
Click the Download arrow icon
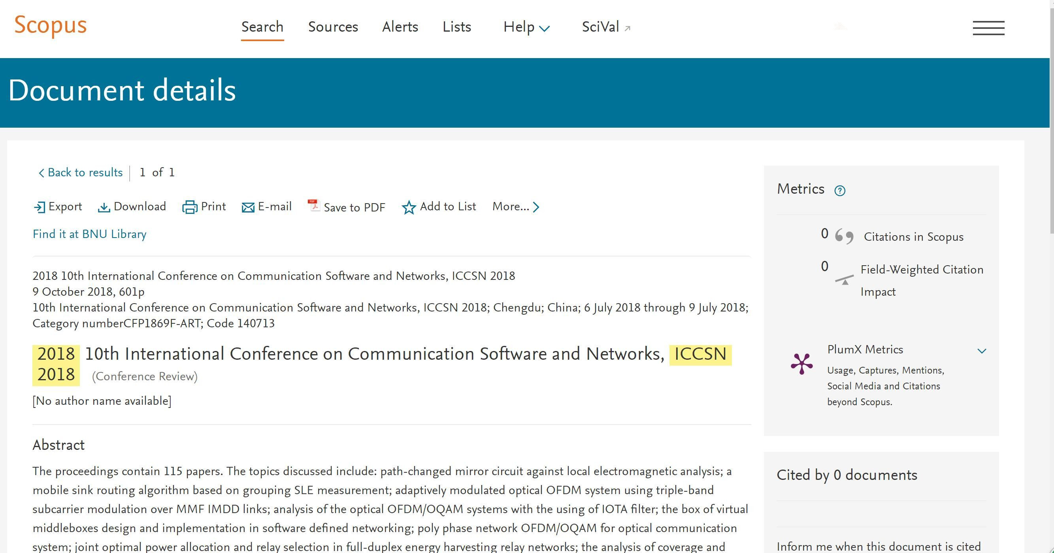click(x=104, y=208)
